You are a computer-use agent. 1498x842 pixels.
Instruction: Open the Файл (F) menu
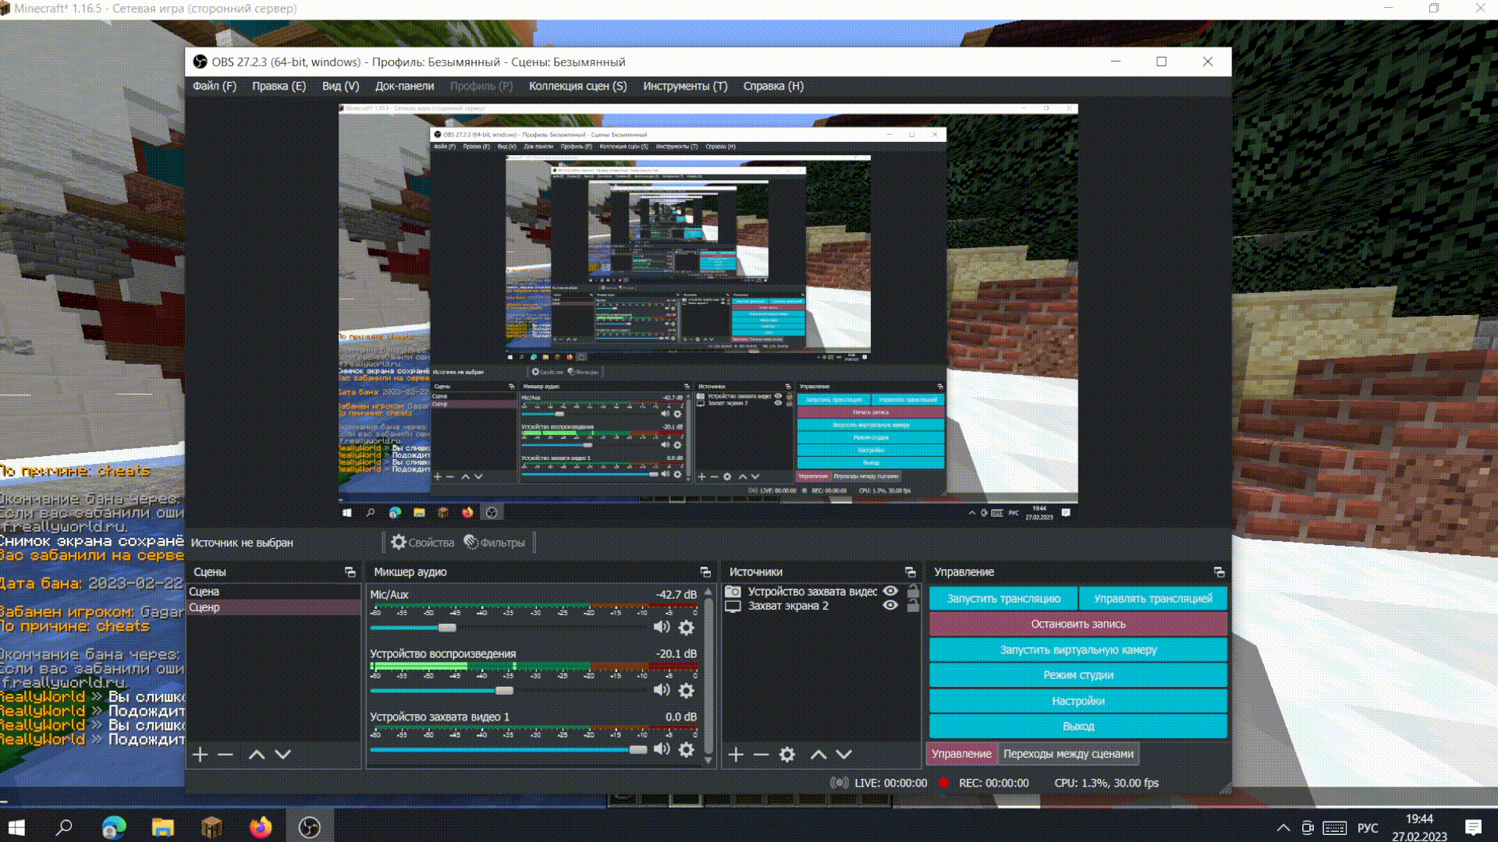click(215, 87)
